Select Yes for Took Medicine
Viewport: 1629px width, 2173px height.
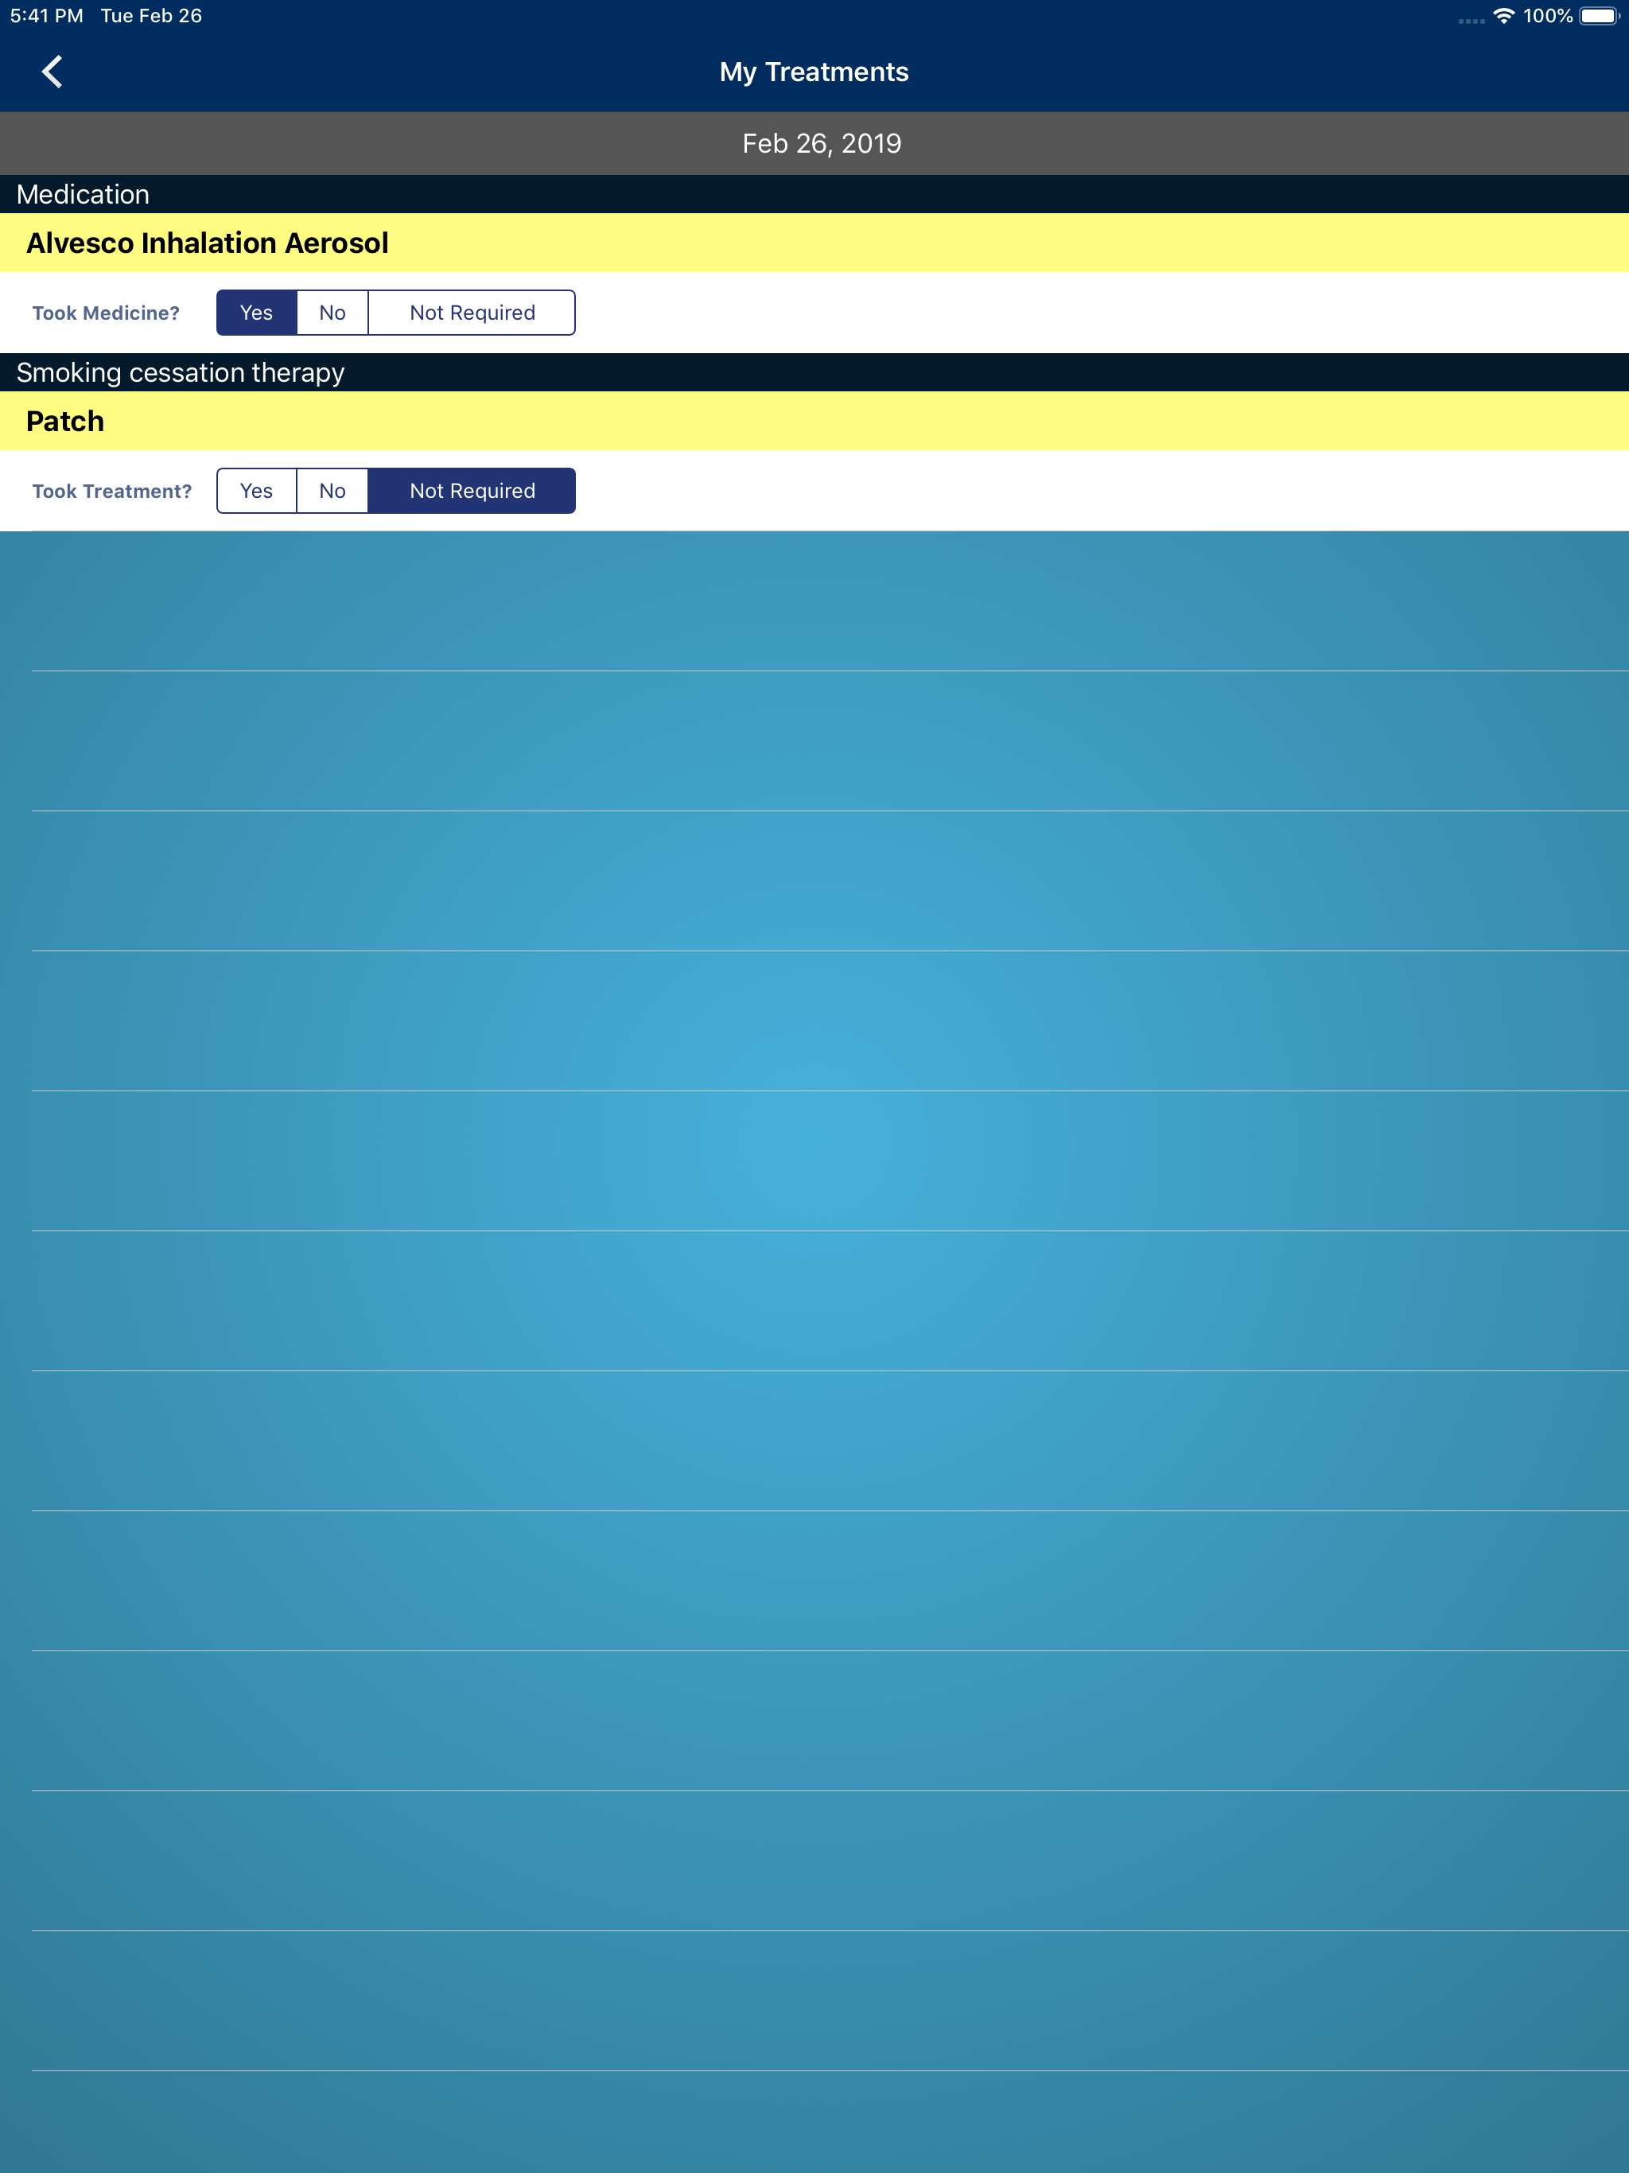point(256,313)
